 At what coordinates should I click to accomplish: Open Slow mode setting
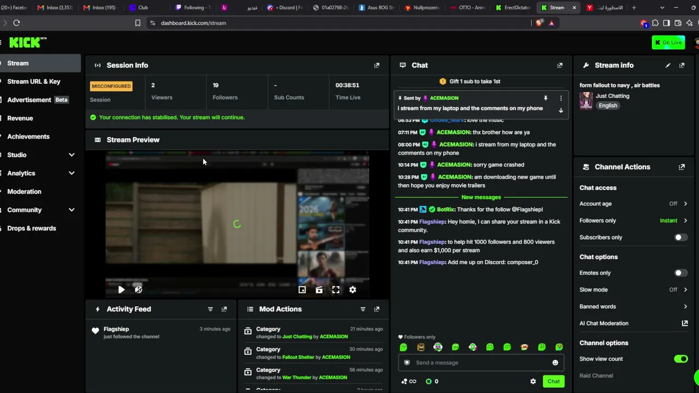click(633, 290)
